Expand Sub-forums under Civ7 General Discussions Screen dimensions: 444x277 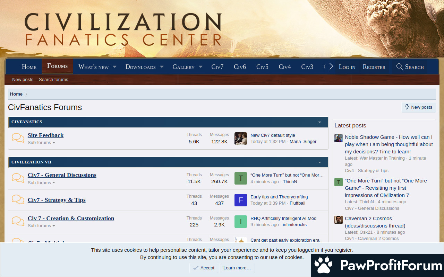[x=41, y=183]
